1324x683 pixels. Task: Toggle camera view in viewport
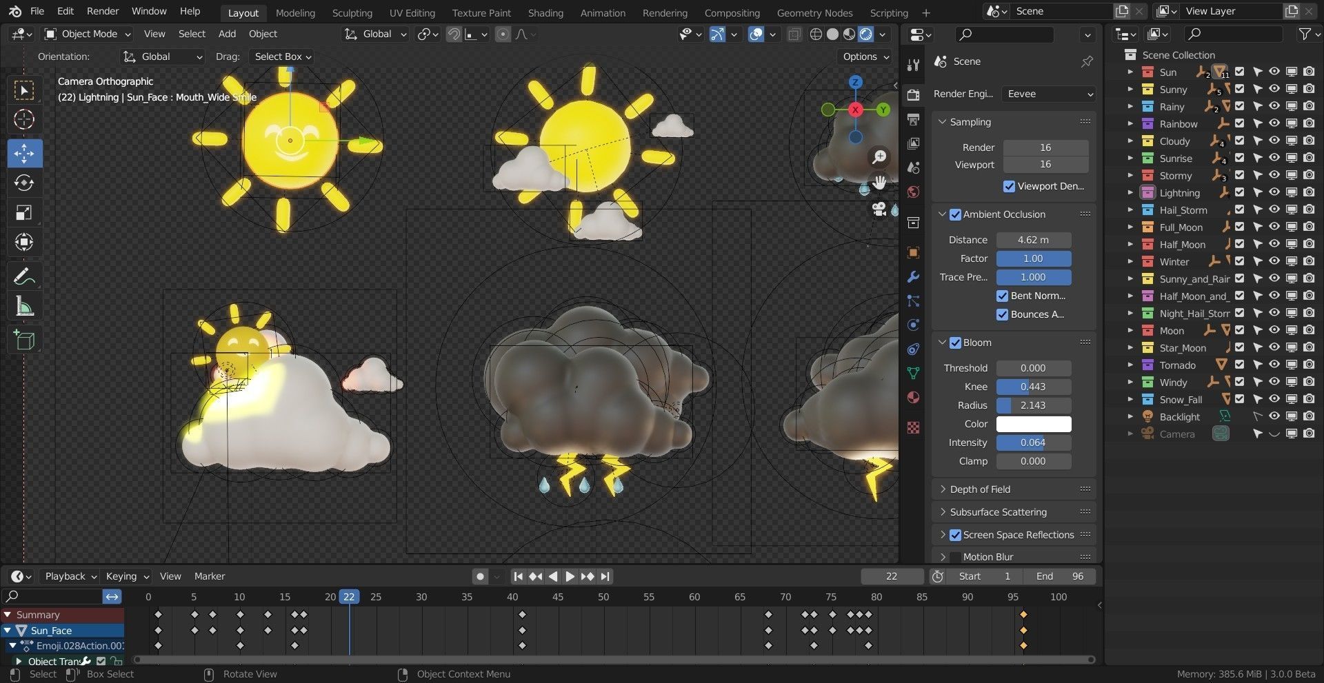[x=879, y=209]
